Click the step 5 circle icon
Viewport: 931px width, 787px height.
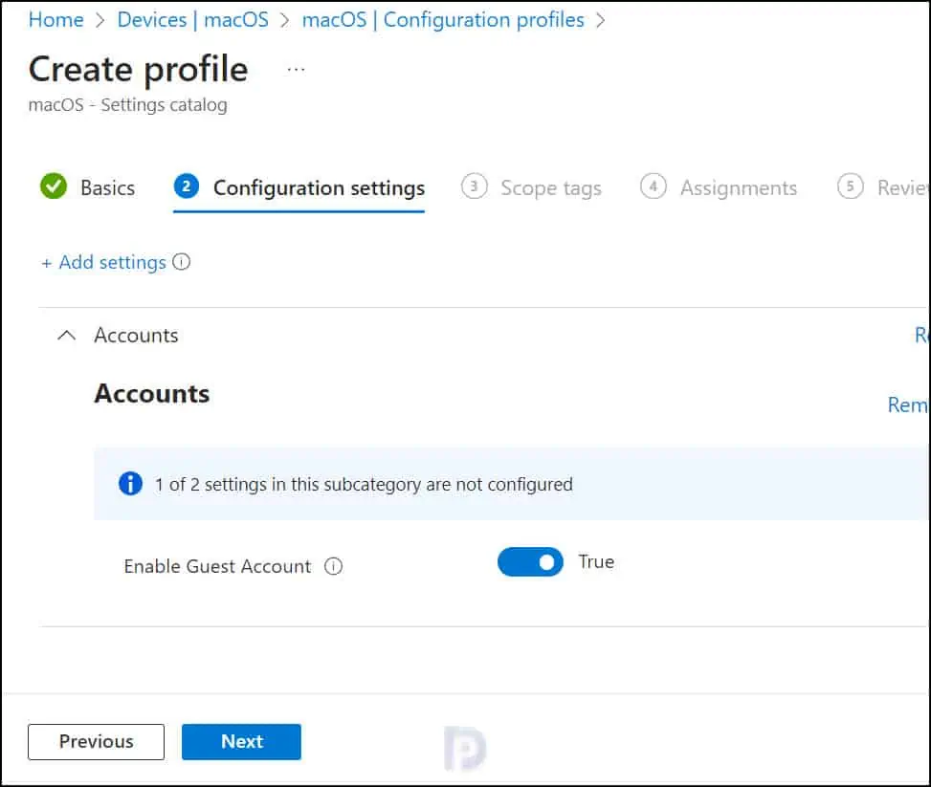pos(851,186)
